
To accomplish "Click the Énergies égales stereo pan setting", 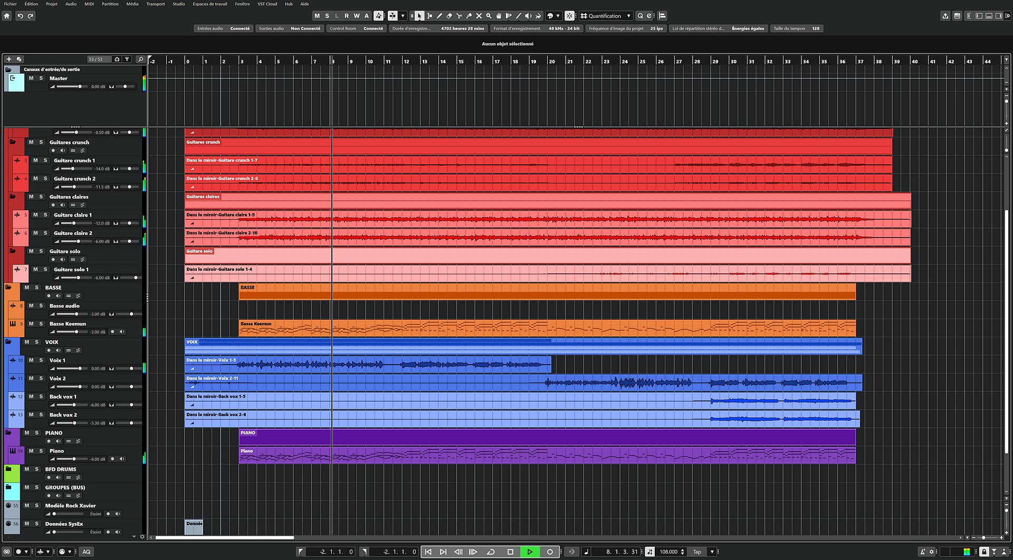I will (x=748, y=28).
